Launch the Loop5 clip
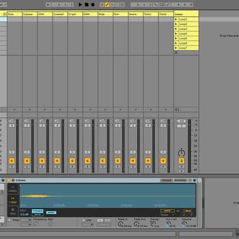This screenshot has height=239, width=239. tap(176, 38)
